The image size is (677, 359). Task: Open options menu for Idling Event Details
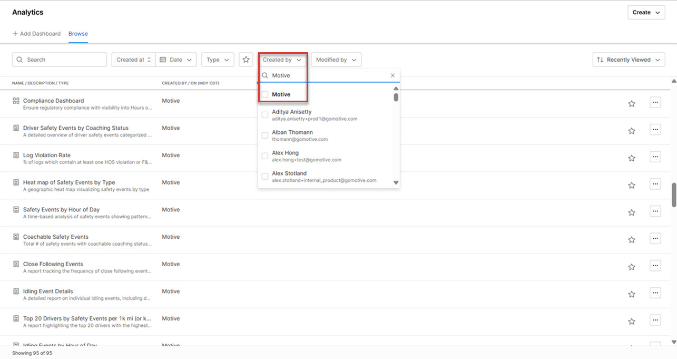(655, 293)
